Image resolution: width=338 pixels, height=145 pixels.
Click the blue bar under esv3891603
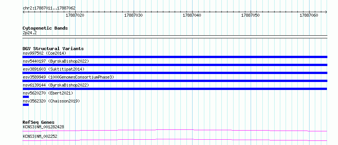click(175, 73)
